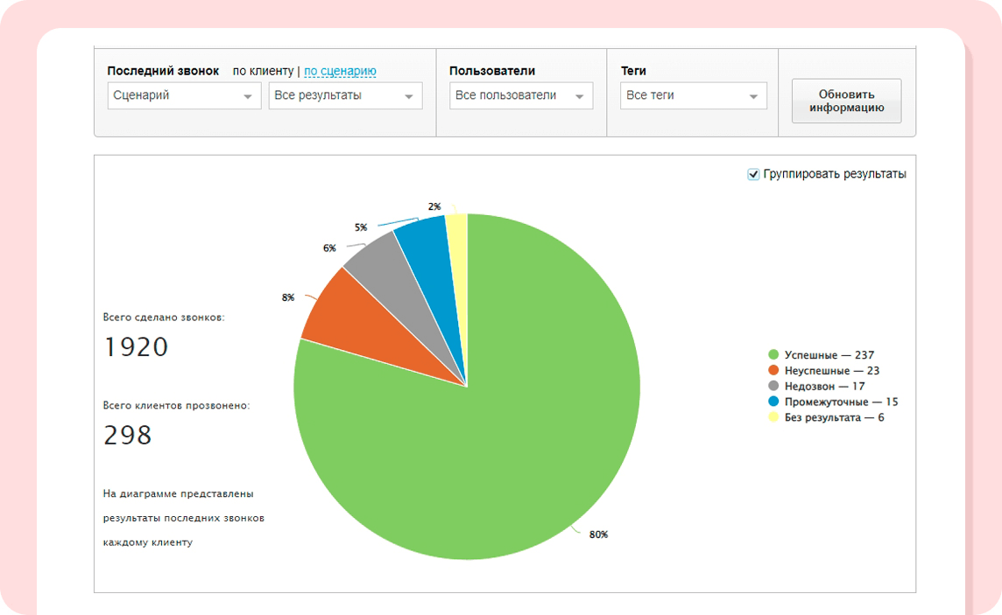Select the Неуспешные — 23 legend entry
This screenshot has width=1002, height=615.
[823, 371]
